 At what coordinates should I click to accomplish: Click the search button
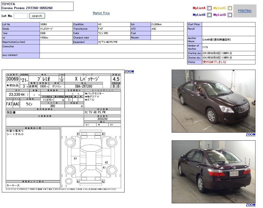click(37, 16)
